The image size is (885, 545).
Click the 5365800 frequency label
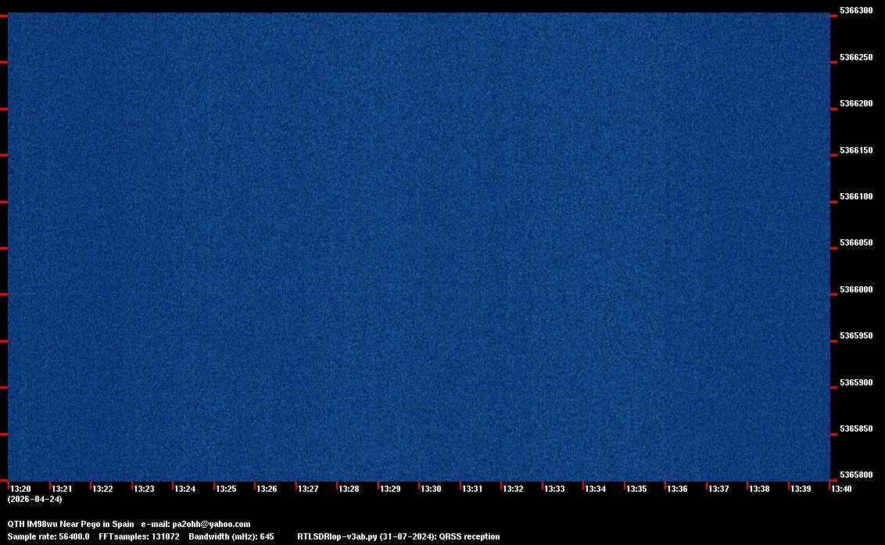click(855, 475)
